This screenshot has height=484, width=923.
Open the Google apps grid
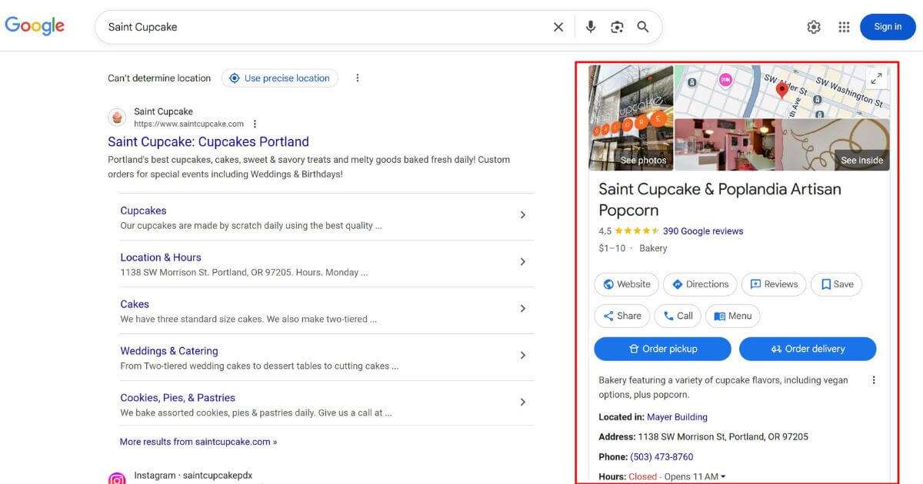pos(843,26)
